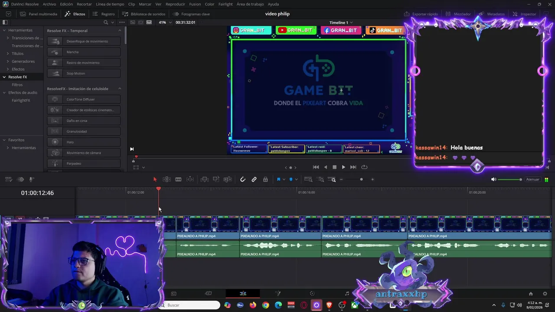Screen dimensions: 555x312
Task: Activate the Trim edit mode tool
Action: tap(166, 179)
